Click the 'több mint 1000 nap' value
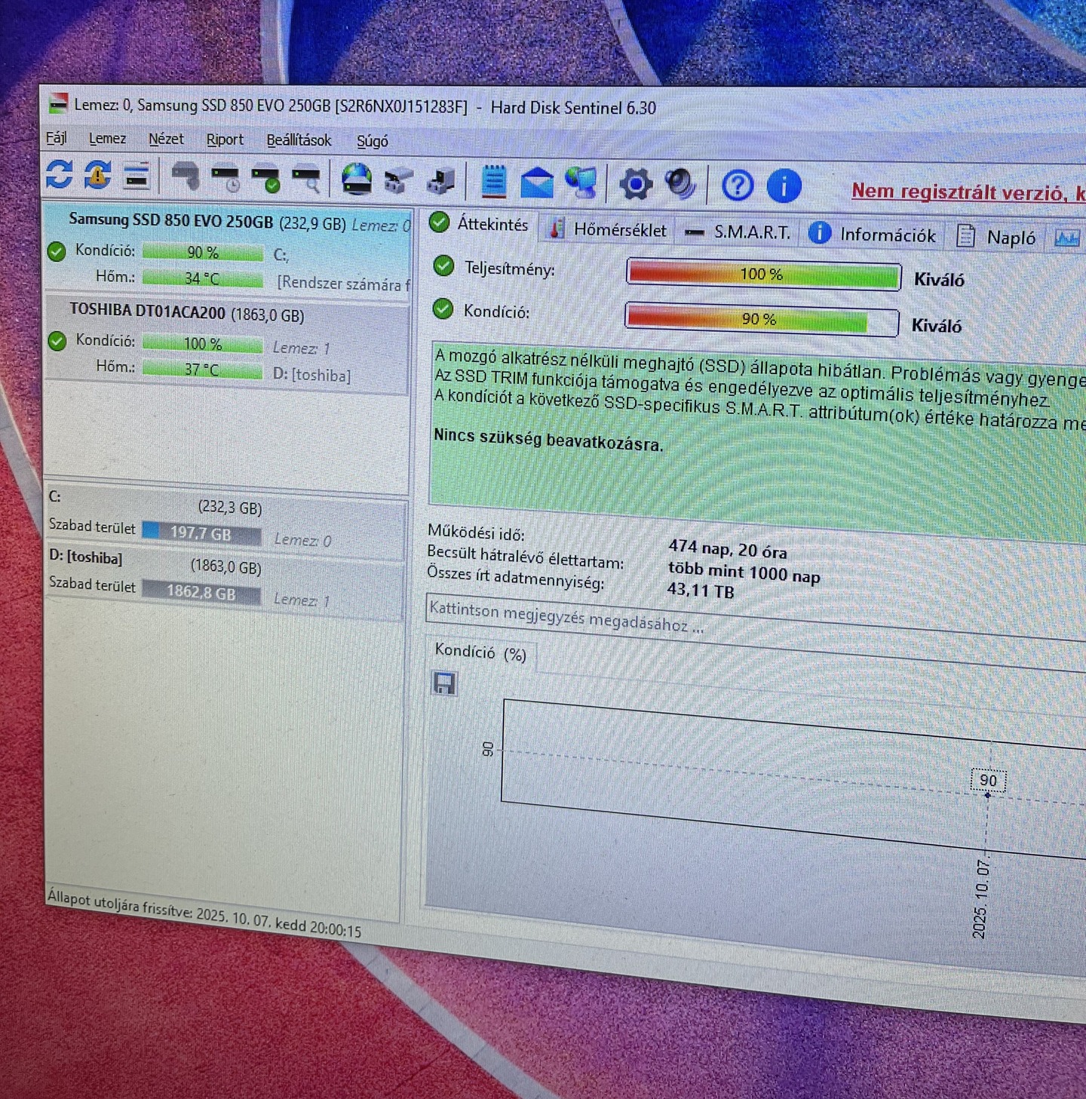 click(x=744, y=573)
